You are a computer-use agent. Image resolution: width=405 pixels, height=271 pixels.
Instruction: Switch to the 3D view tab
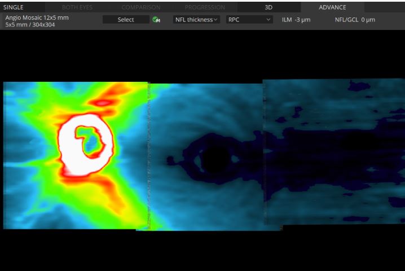click(x=269, y=7)
